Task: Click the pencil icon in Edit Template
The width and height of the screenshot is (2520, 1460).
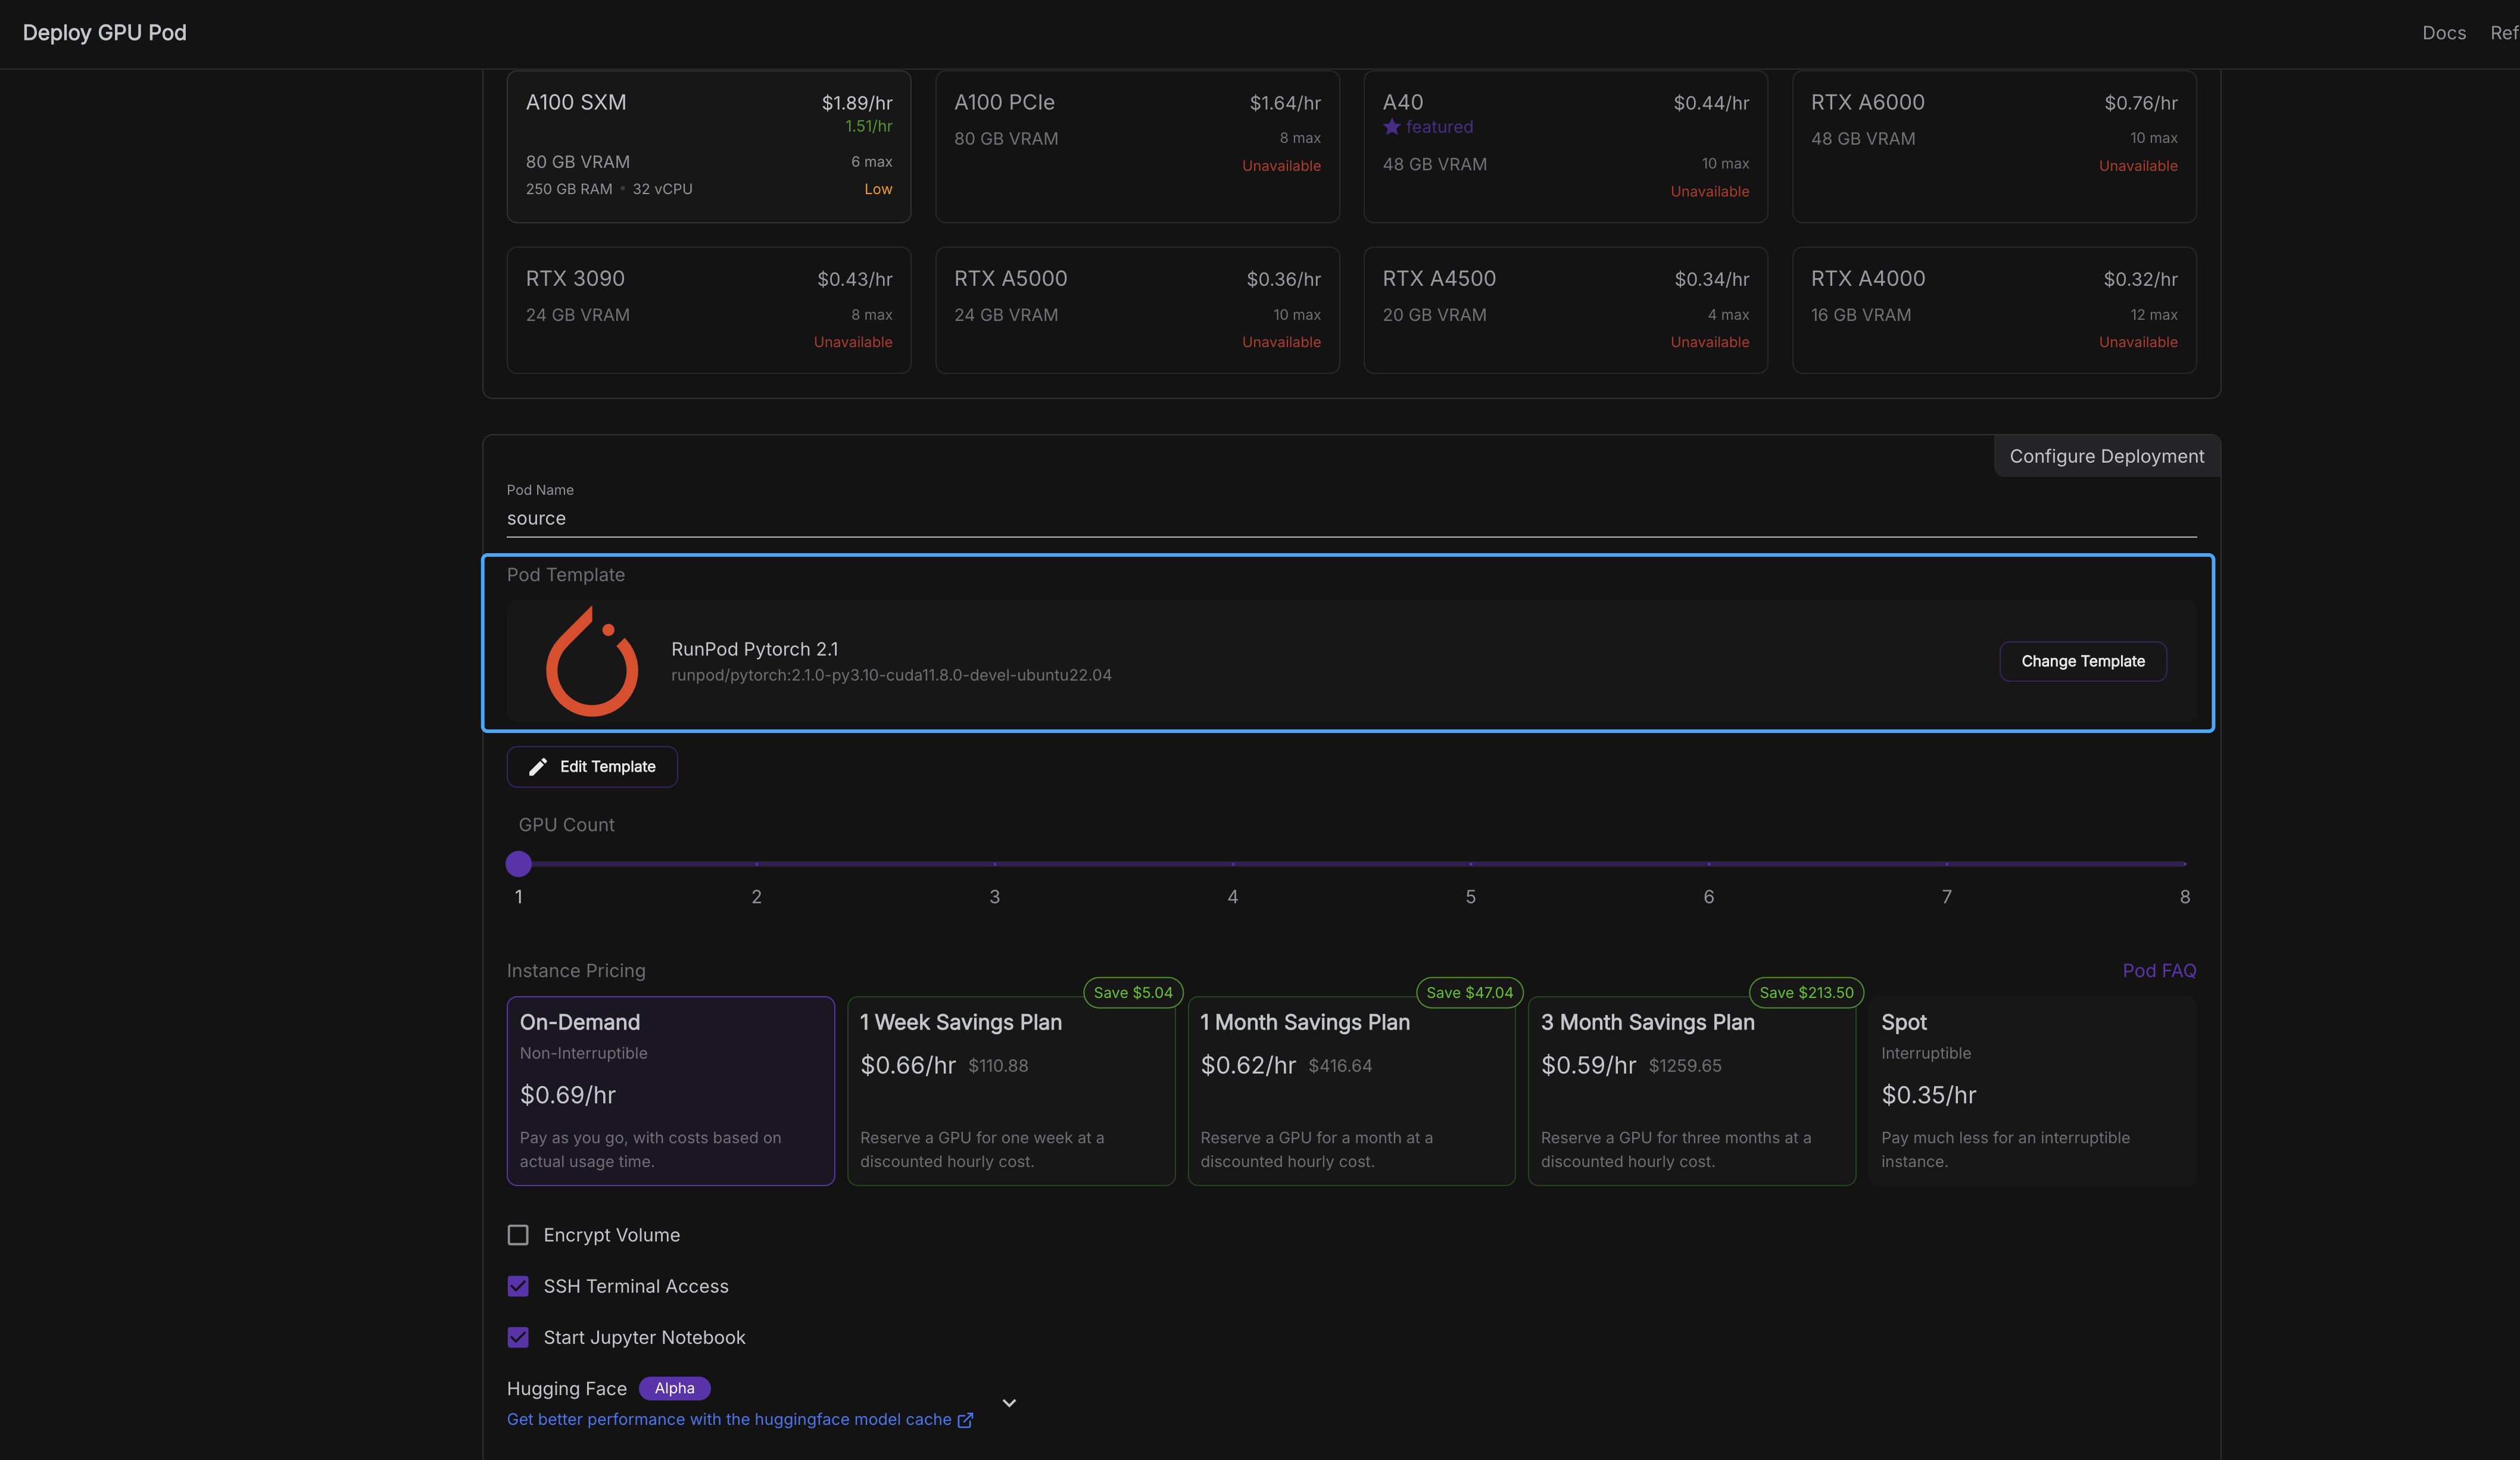Action: point(538,767)
